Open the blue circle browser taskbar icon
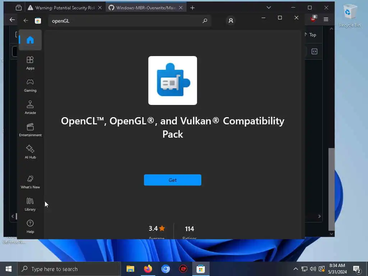 tap(165, 269)
